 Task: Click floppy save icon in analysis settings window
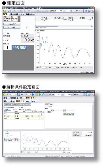point(18,95)
